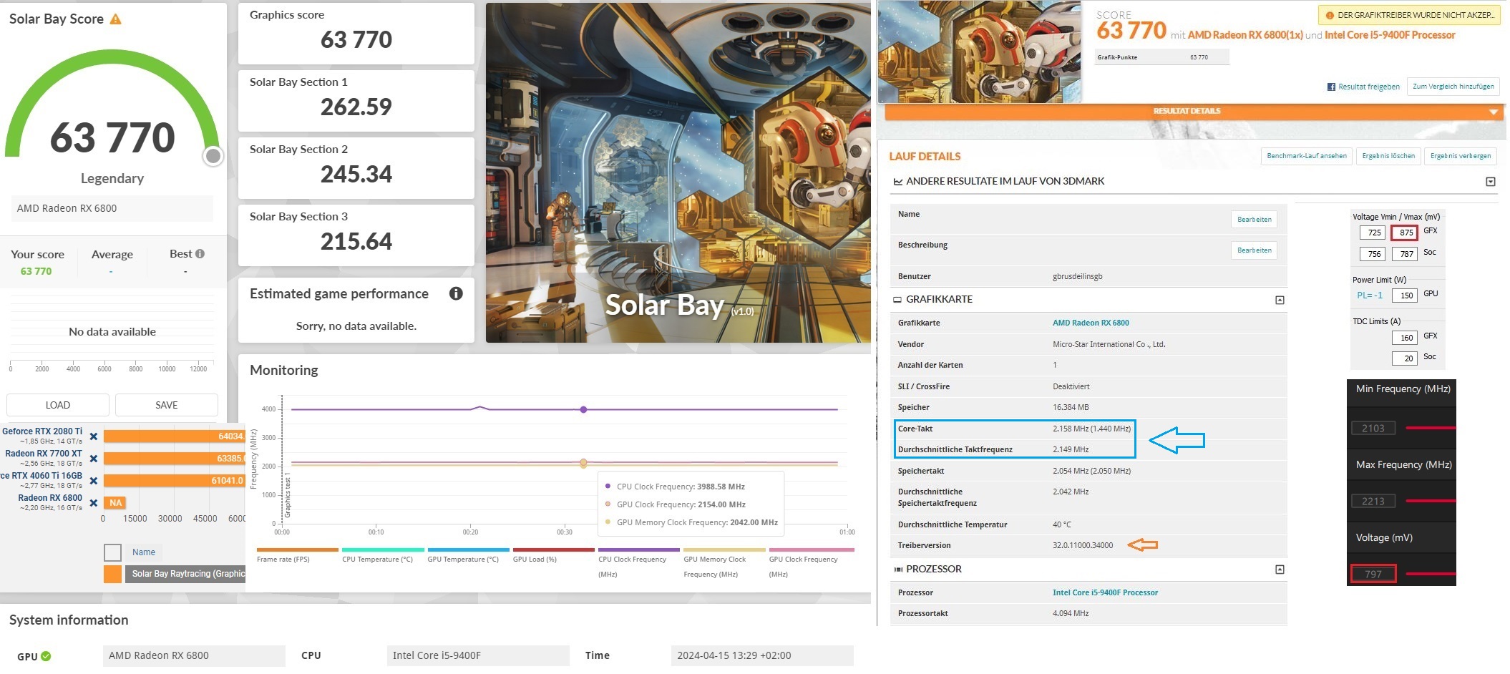This screenshot has height=674, width=1510.
Task: Click Power Limit GPU field 150
Action: coord(1405,296)
